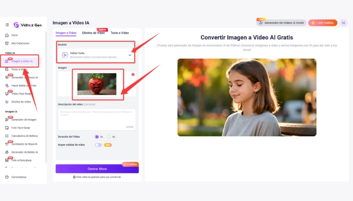Switch to Imagen a Video tab

coord(66,33)
